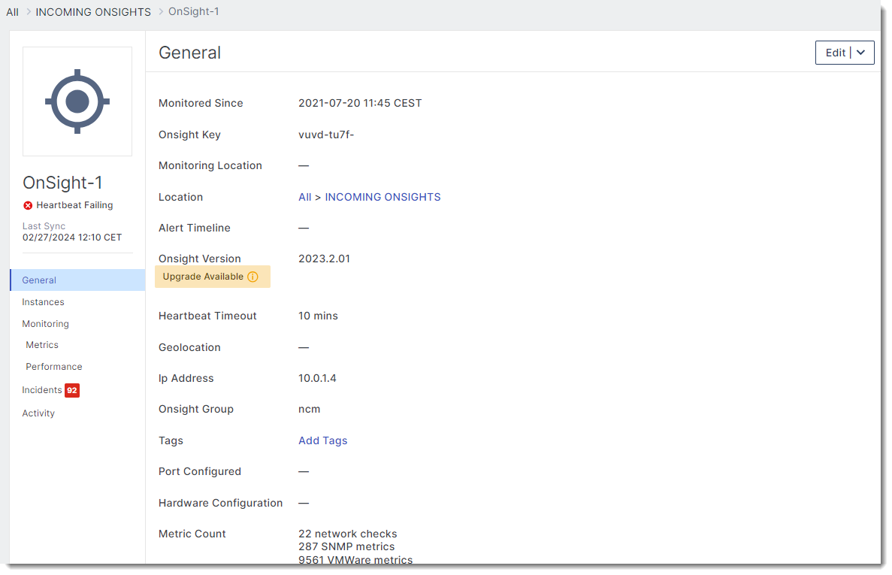
Task: Click the first breadcrumb chevron after All
Action: [28, 11]
